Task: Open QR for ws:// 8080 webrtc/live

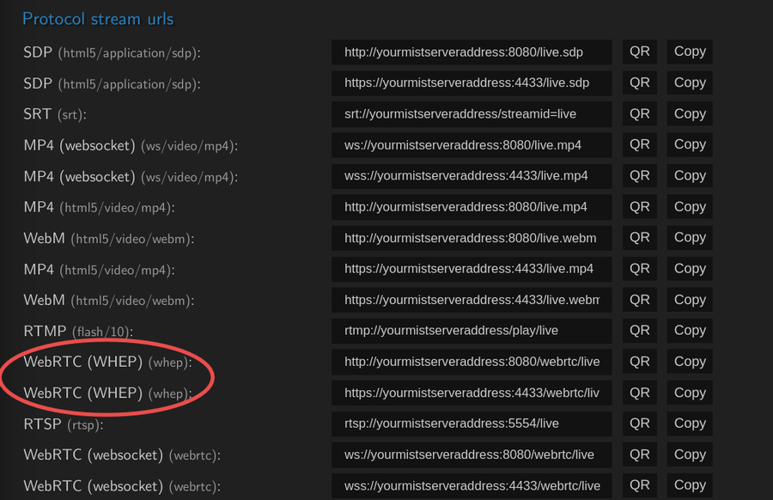Action: [x=639, y=454]
